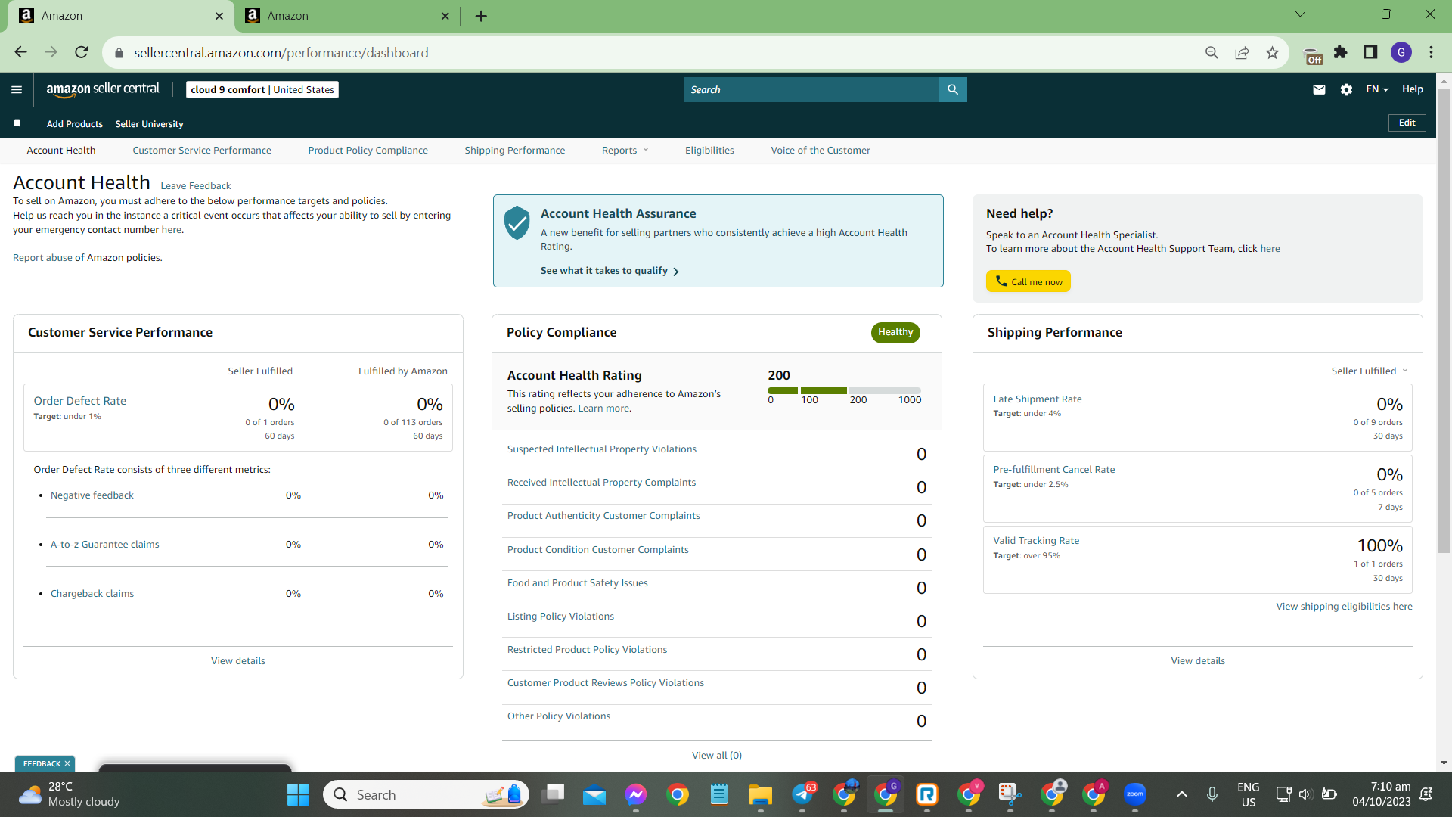Screen dimensions: 1452x817
Task: Click View shipping eligibilities here link
Action: (1345, 606)
